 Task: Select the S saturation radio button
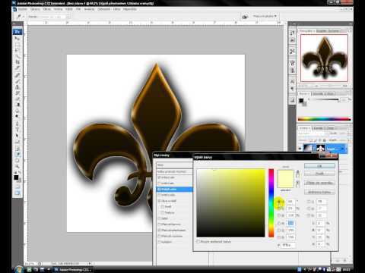tap(279, 209)
